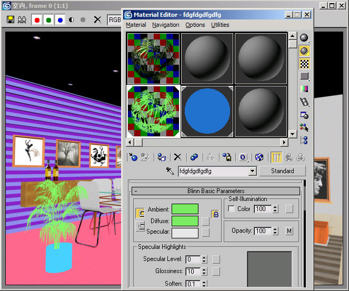349x291 pixels.
Task: Enable Self-Illumination Color checkbox
Action: pyautogui.click(x=232, y=209)
